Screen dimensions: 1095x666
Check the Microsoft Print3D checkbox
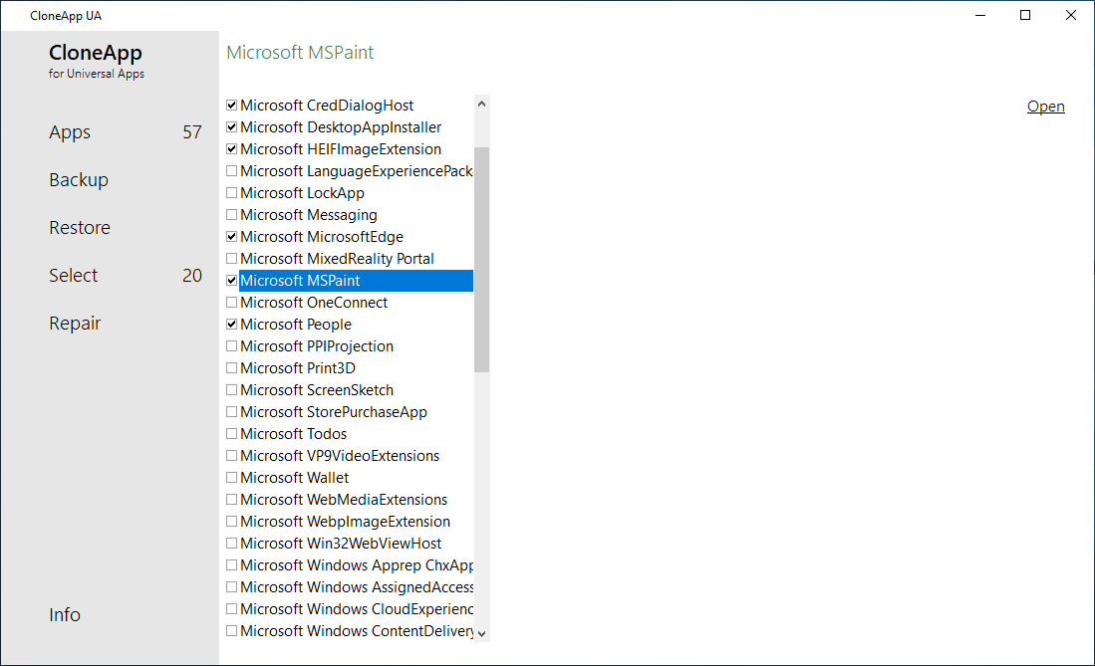click(x=232, y=368)
